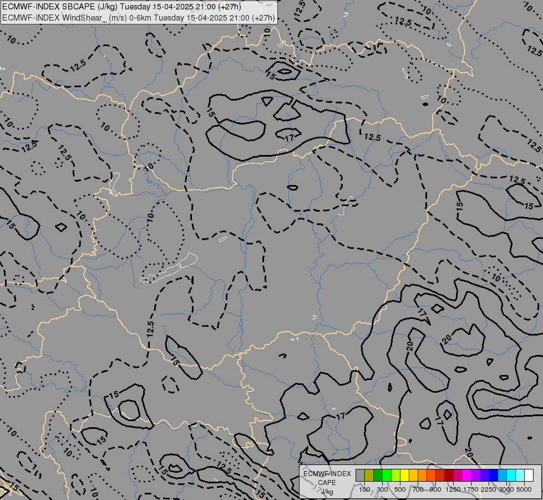Click the legend value 300

tap(382, 489)
